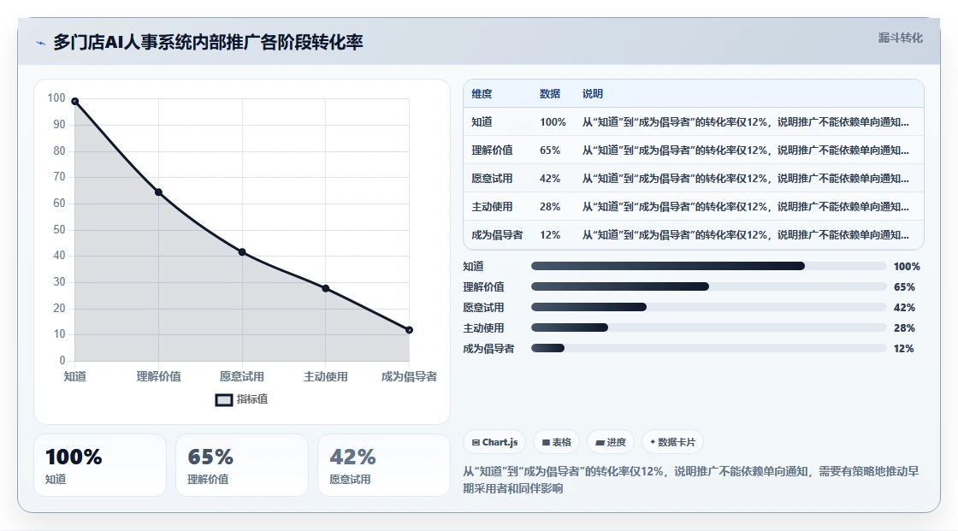Click the icon inside the 表格 chip
This screenshot has height=531, width=958.
(x=546, y=442)
